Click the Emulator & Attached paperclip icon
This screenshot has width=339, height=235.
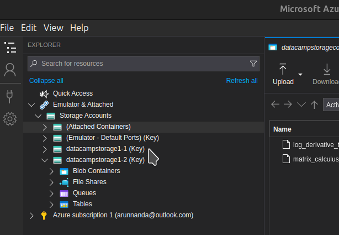[x=44, y=105]
